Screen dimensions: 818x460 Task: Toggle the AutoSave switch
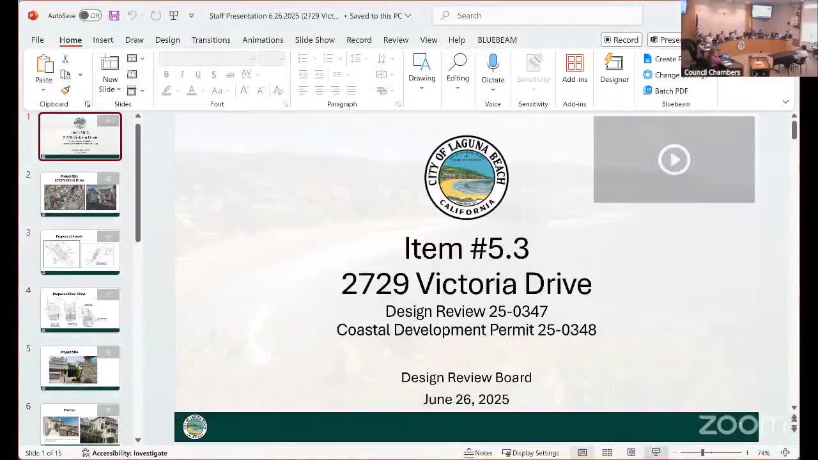(x=90, y=15)
